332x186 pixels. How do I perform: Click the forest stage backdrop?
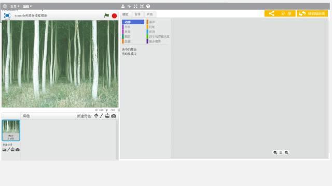(x=60, y=64)
